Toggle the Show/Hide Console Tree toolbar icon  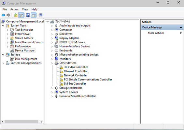coord(21,15)
